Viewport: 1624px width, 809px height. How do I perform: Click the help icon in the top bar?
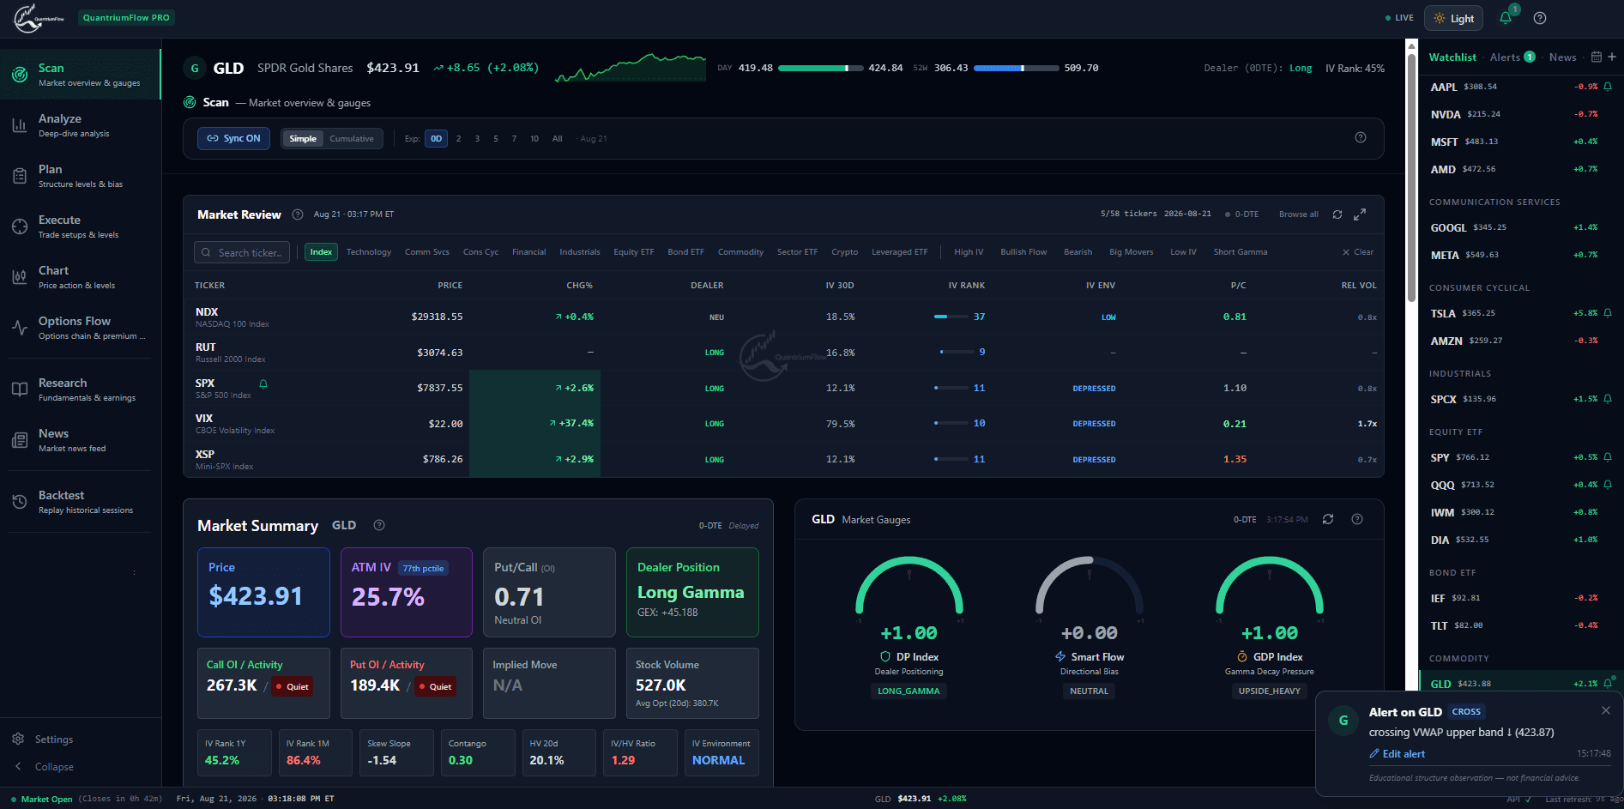(1540, 18)
